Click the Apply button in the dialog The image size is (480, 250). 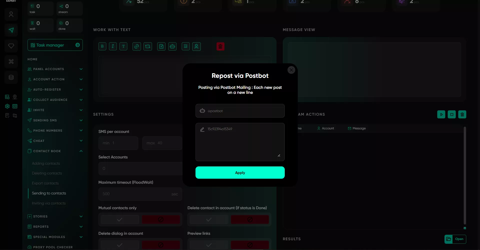(x=240, y=173)
